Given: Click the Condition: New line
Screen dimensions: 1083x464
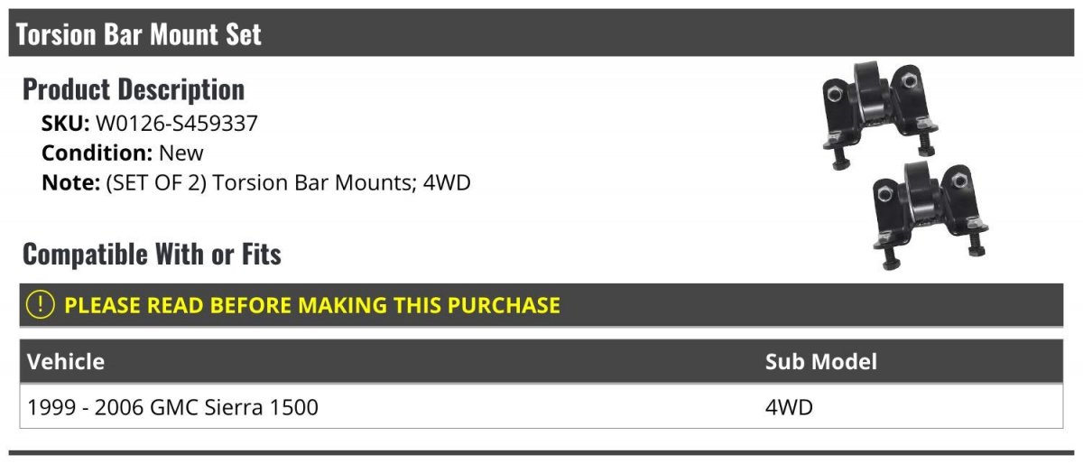Looking at the screenshot, I should pos(123,153).
